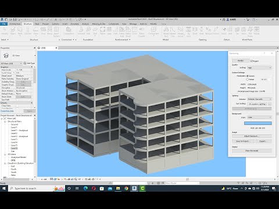The image size is (279, 209).
Task: Toggle the Crop View checkbox
Action: pyautogui.click(x=17, y=106)
